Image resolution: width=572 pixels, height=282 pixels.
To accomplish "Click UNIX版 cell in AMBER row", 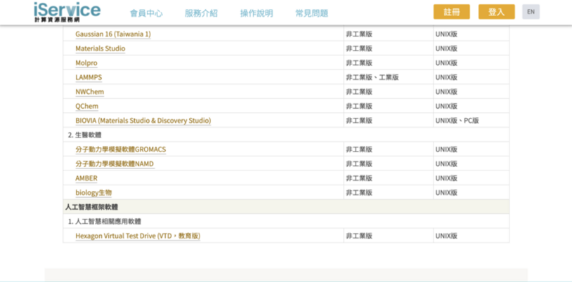I will pyautogui.click(x=472, y=178).
